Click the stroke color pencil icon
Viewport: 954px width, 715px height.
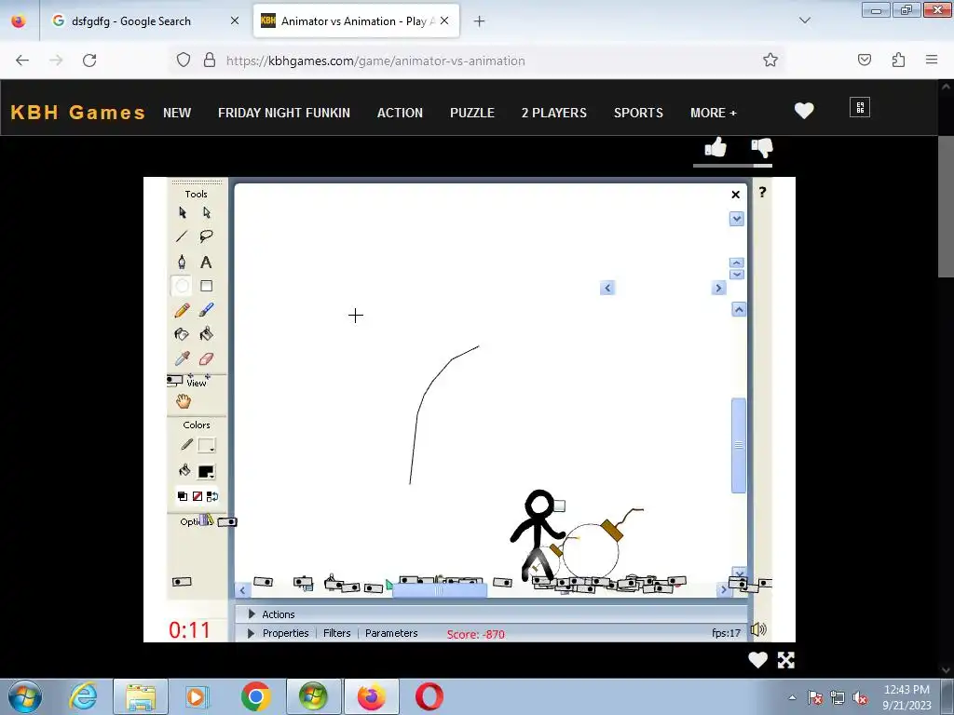[x=186, y=445]
